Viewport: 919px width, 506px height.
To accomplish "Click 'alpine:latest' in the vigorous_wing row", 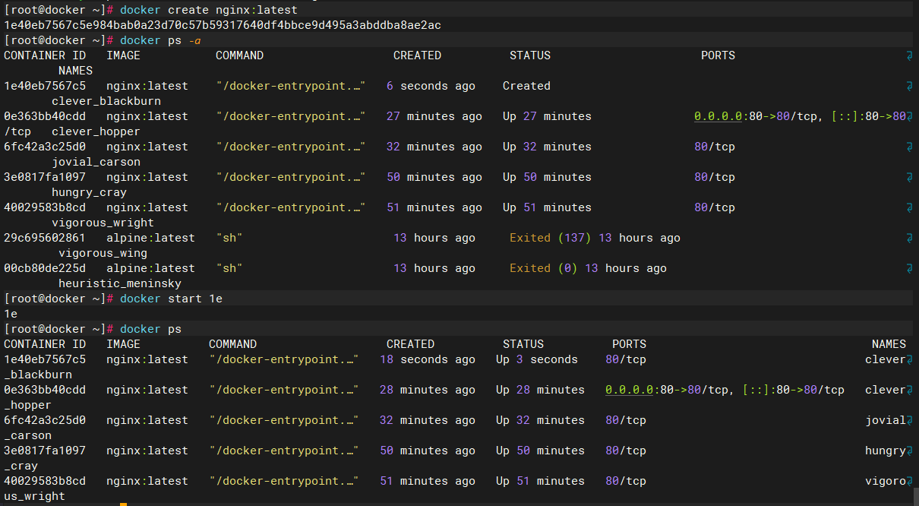I will 150,238.
